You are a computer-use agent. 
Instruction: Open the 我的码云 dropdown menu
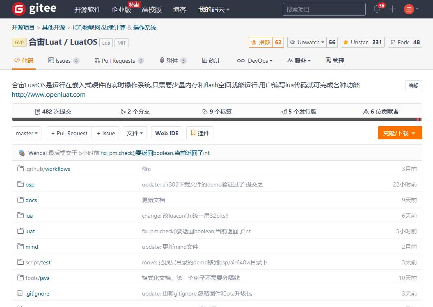214,10
